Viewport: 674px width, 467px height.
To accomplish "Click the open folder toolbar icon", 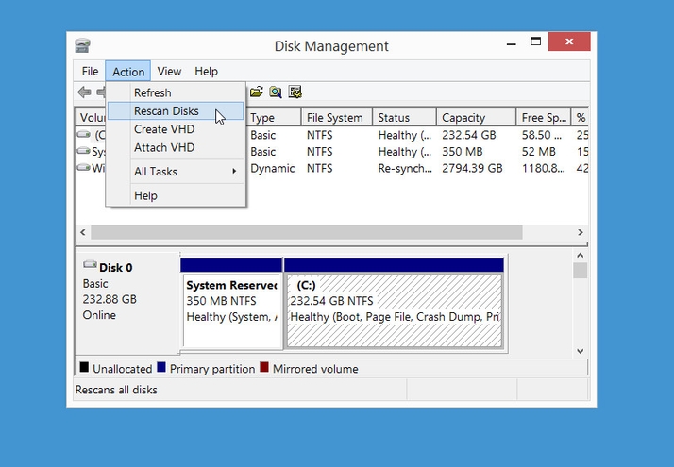I will [x=256, y=92].
